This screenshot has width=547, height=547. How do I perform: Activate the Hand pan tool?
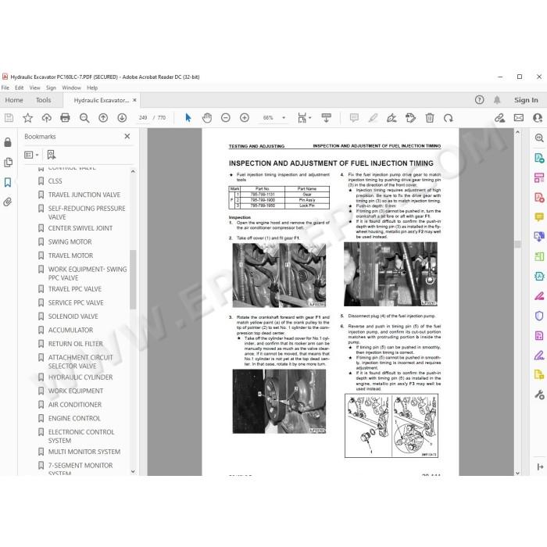pyautogui.click(x=207, y=118)
